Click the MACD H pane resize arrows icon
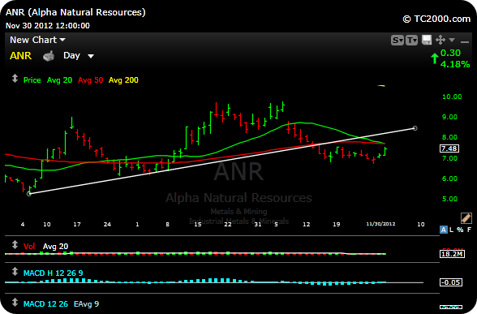 click(x=15, y=271)
